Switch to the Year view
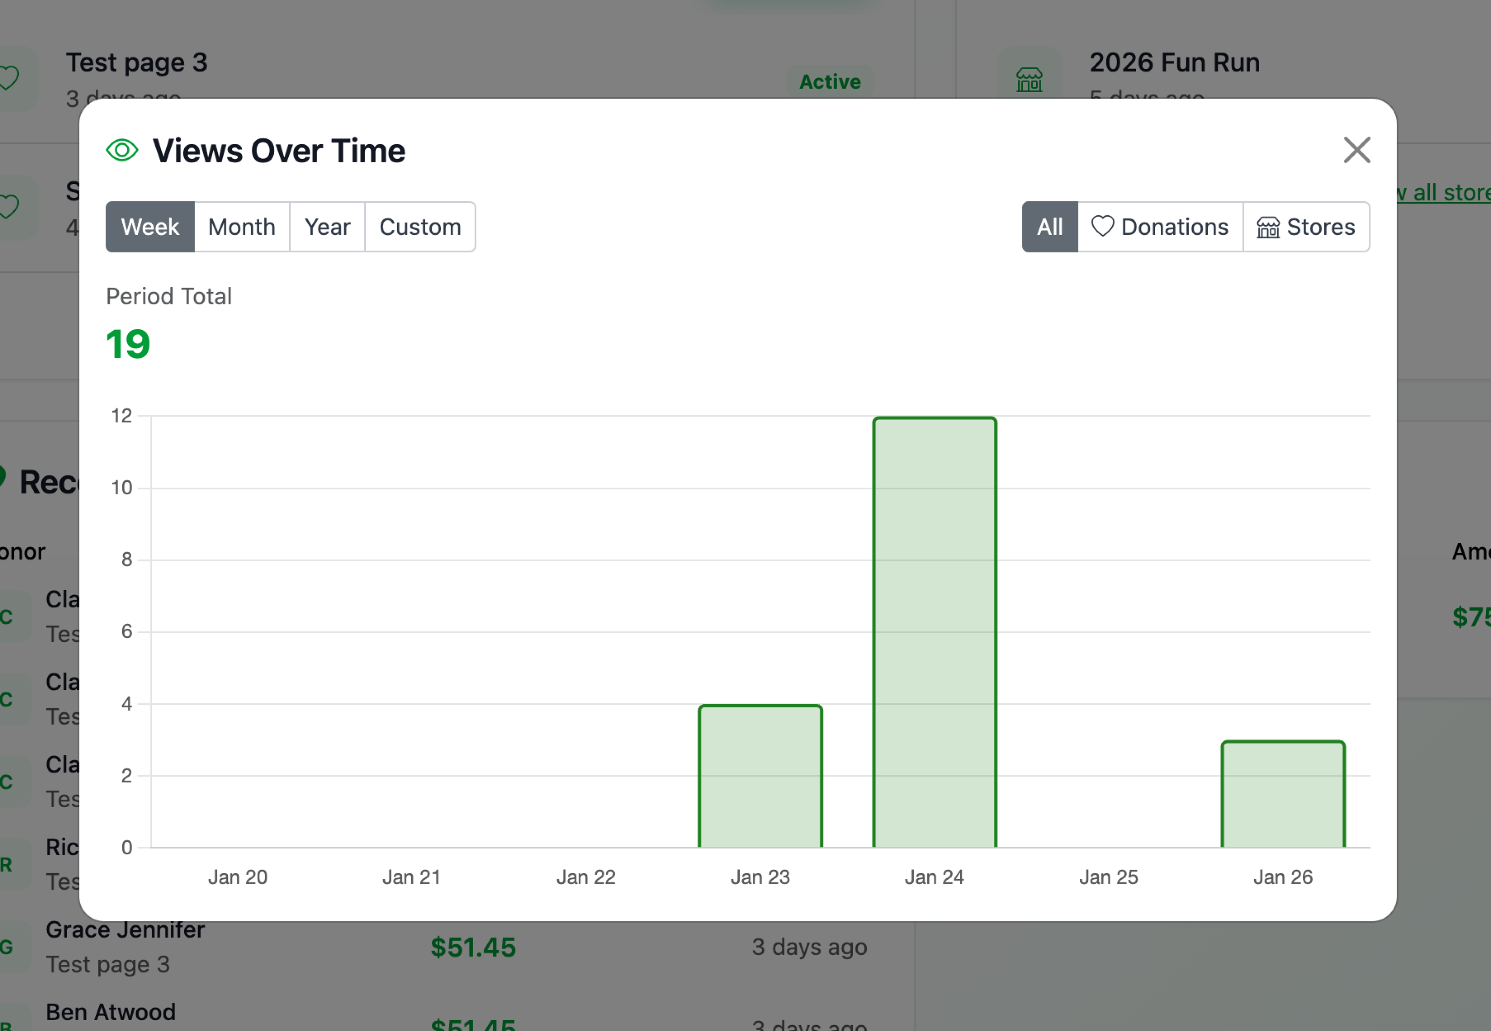Image resolution: width=1491 pixels, height=1031 pixels. tap(327, 227)
